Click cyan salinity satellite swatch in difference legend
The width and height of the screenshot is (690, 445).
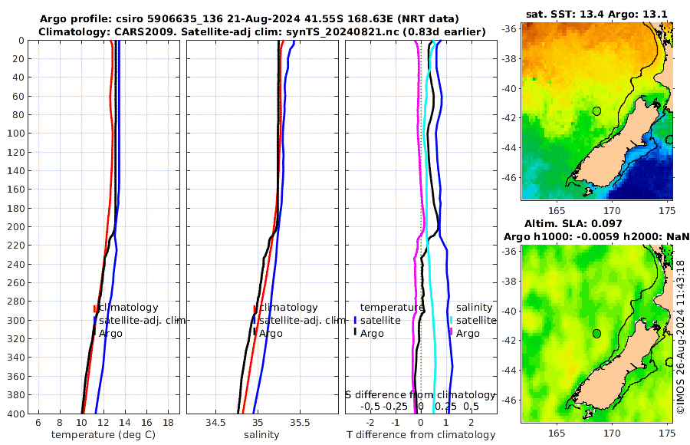coord(451,320)
